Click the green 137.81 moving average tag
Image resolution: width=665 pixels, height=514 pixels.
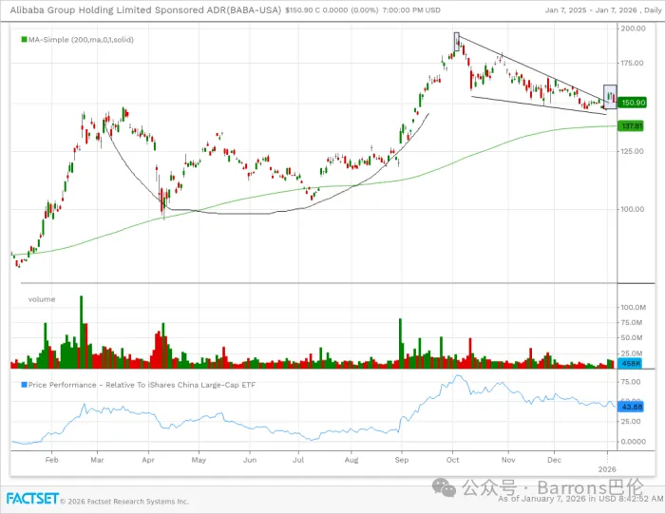(x=631, y=126)
